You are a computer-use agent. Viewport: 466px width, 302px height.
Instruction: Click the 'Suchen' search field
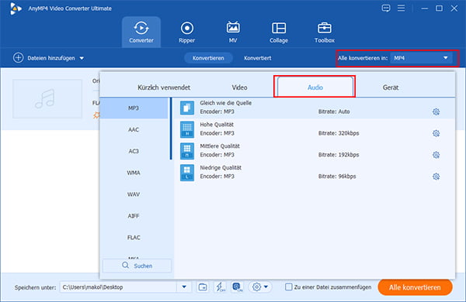[x=137, y=266]
